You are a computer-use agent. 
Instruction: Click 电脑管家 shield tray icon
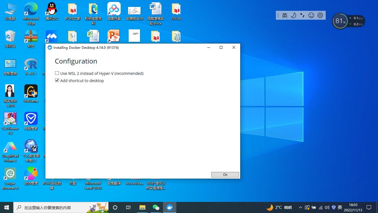click(x=333, y=207)
